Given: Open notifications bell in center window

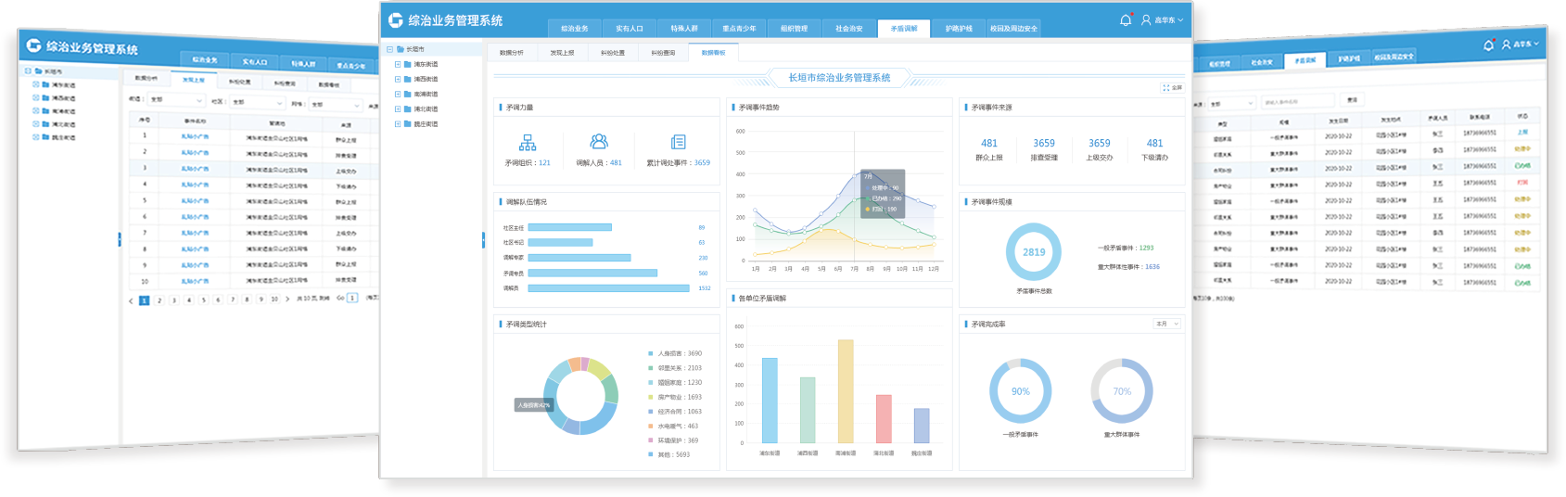Looking at the screenshot, I should point(1126,19).
